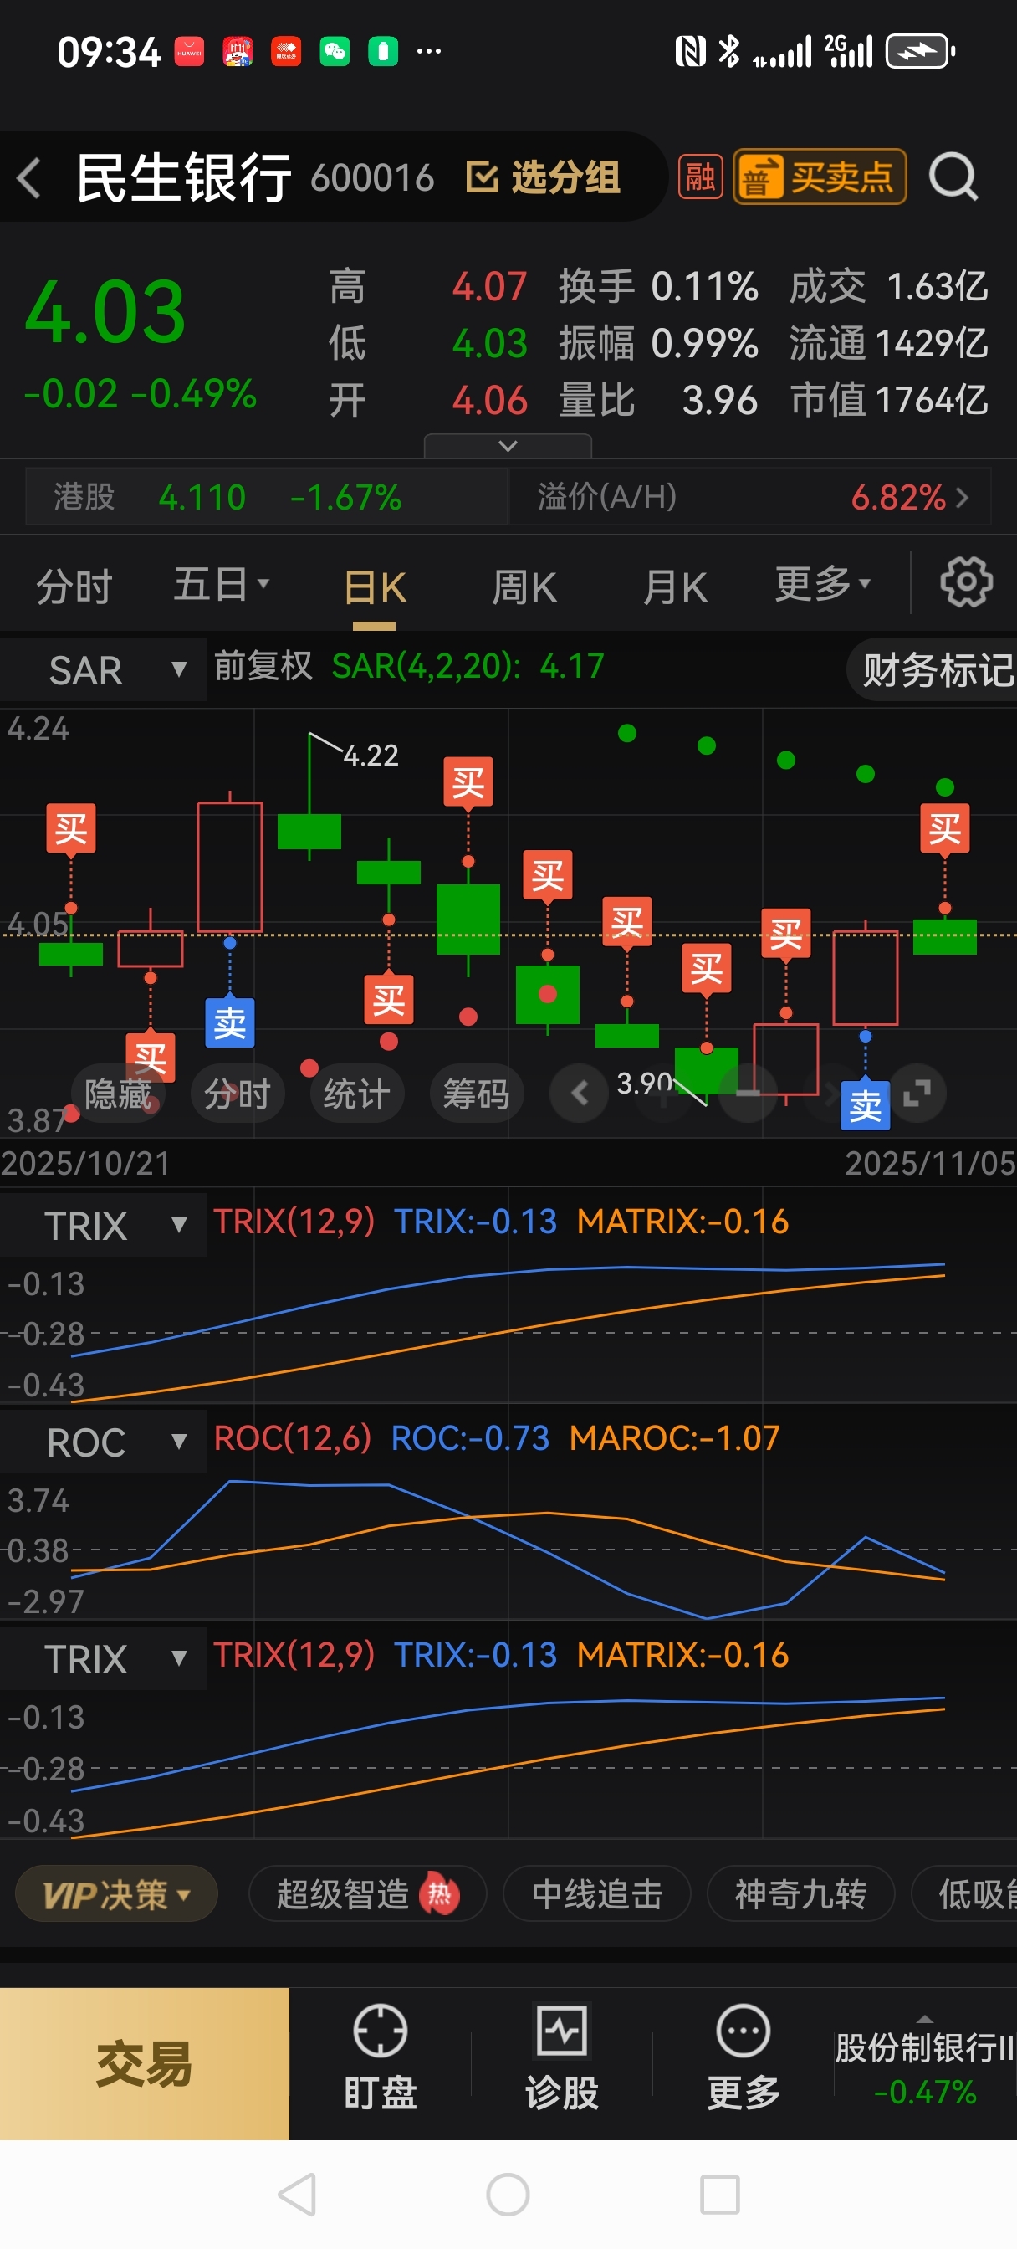Tap the Android home navigation button
1017x2249 pixels.
pyautogui.click(x=508, y=2194)
